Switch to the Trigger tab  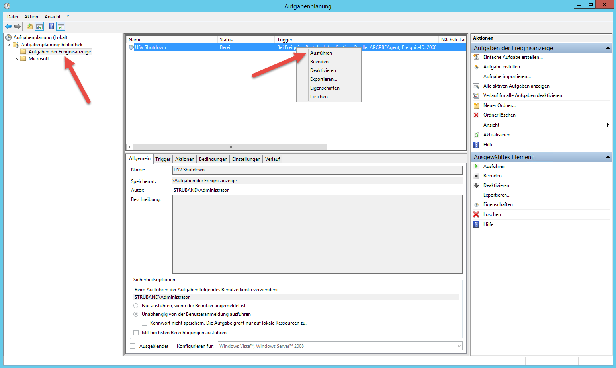(x=163, y=159)
